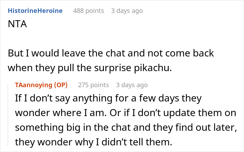Open the top comment's 3 days ago timestamp
Image resolution: width=244 pixels, height=152 pixels.
coord(127,11)
